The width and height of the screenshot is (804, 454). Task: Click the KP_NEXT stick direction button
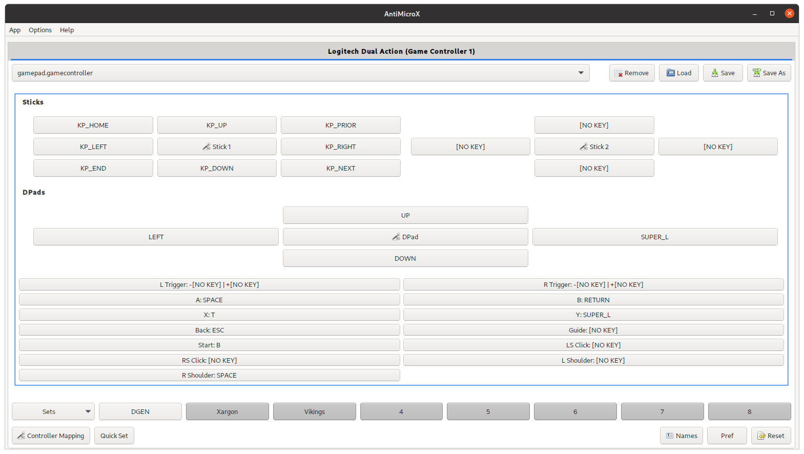pyautogui.click(x=341, y=168)
